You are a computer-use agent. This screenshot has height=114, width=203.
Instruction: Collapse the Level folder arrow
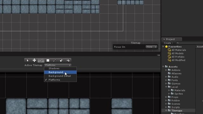(x=166, y=87)
